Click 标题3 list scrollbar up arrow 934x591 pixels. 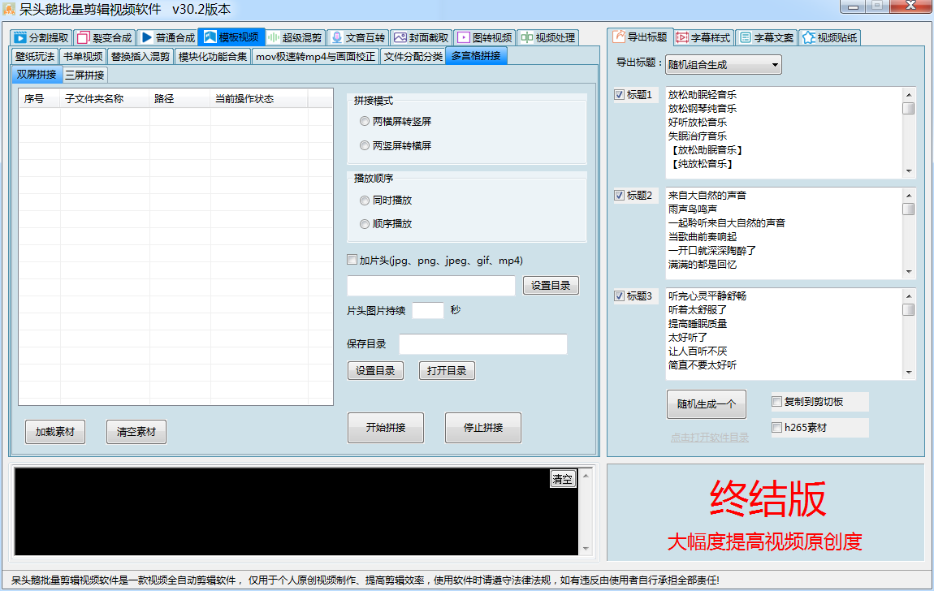(x=909, y=295)
